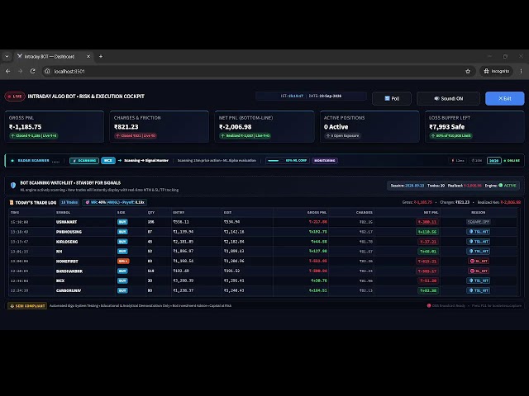
Task: Click the localhost:8501 address bar
Action: coord(256,71)
